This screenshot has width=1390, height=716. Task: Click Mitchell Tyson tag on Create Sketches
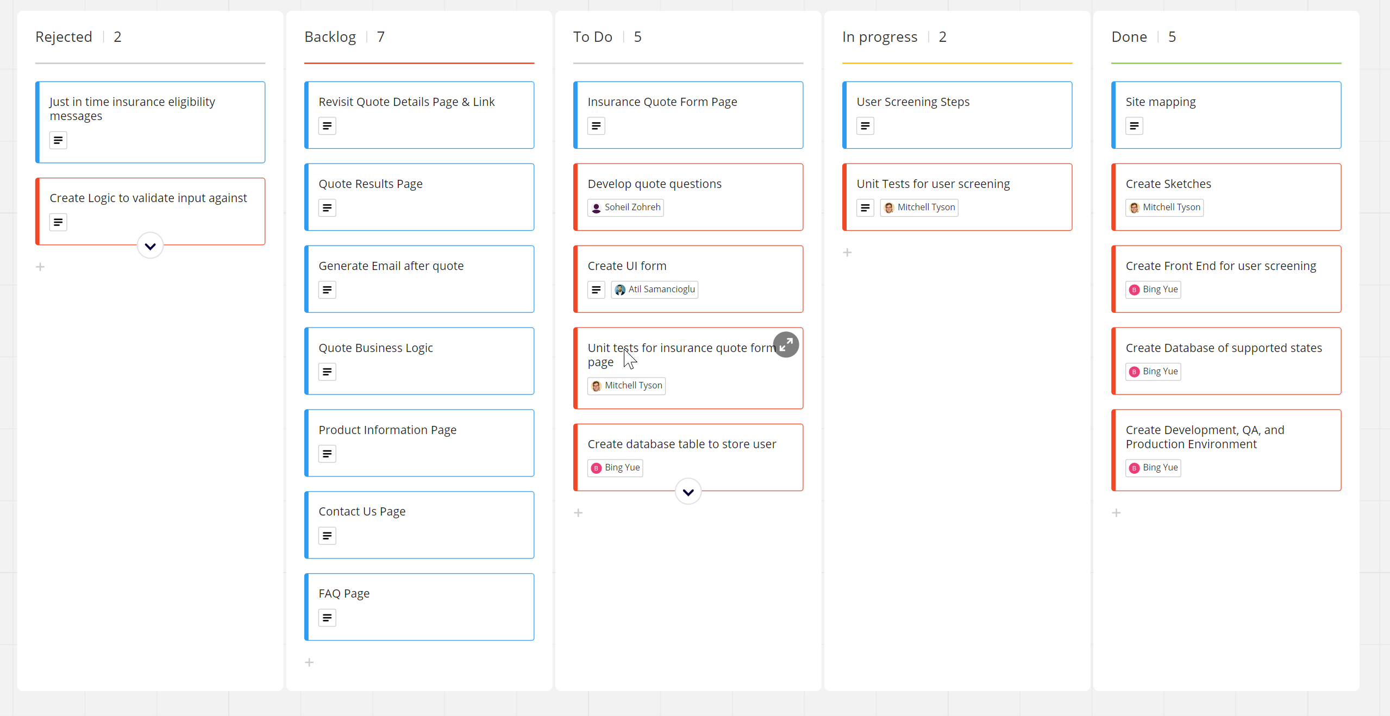(x=1164, y=208)
